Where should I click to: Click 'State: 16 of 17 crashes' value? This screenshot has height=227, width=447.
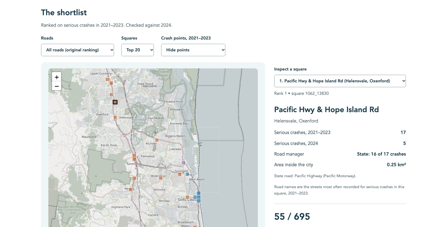pyautogui.click(x=381, y=154)
